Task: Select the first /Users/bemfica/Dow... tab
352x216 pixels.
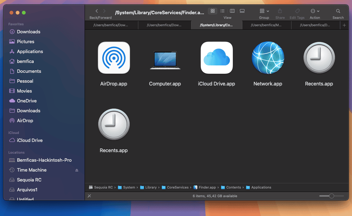Action: [111, 25]
